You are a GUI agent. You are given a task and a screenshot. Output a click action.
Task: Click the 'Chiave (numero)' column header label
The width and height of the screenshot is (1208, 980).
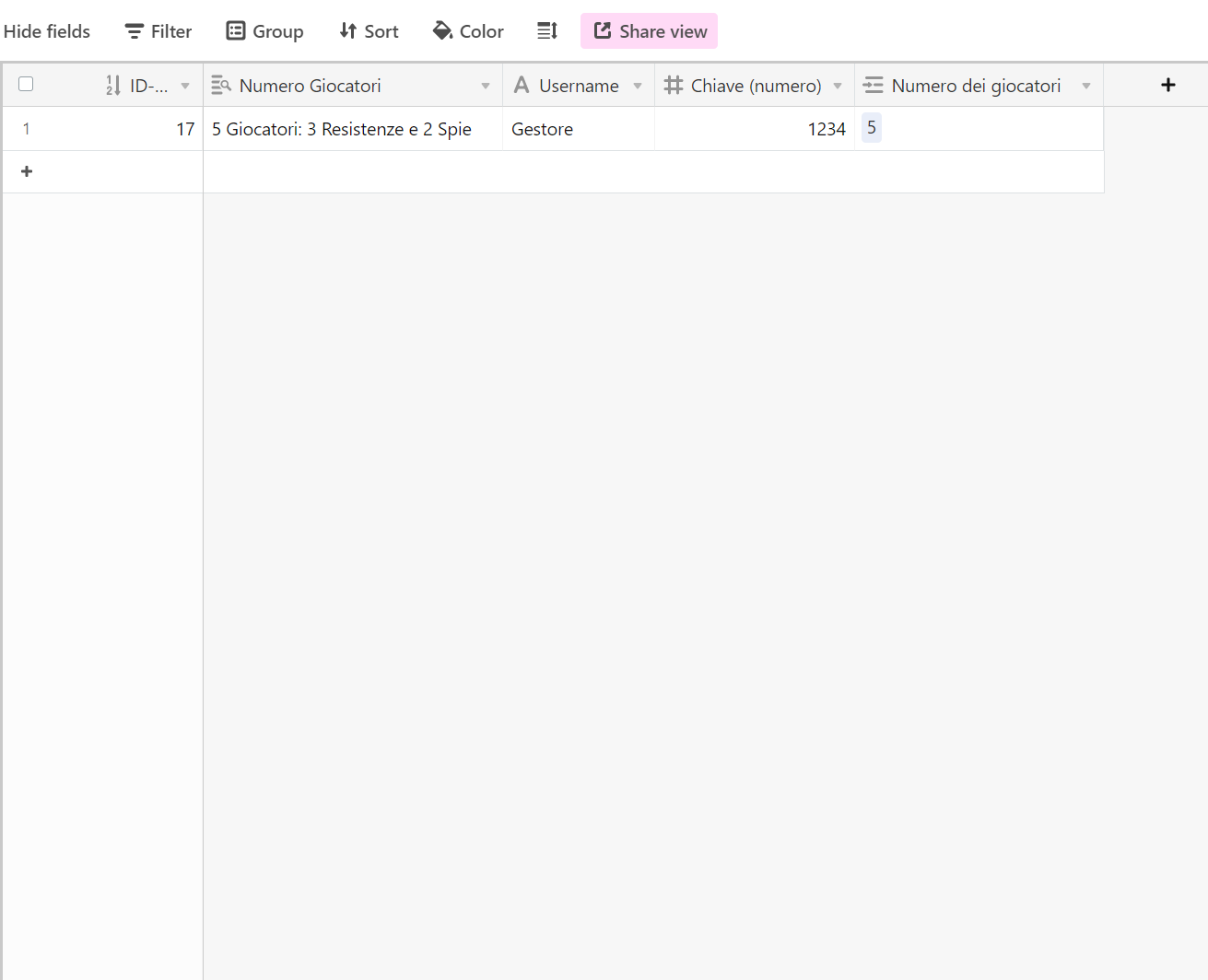coord(756,86)
